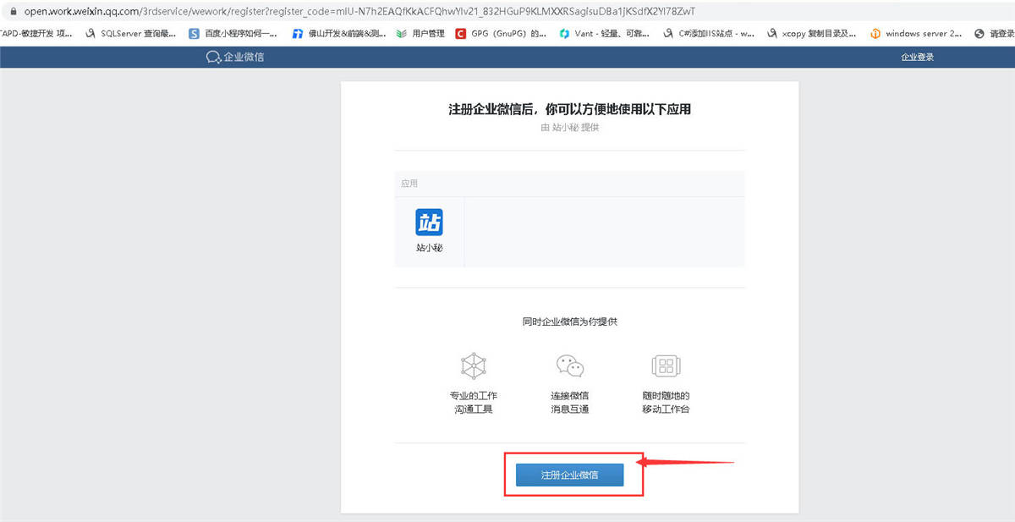Click the 站小秘 app label text

point(430,249)
